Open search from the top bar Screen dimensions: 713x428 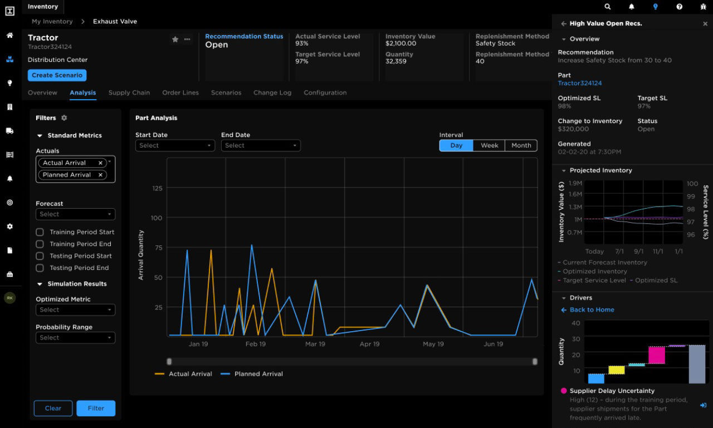tap(607, 6)
